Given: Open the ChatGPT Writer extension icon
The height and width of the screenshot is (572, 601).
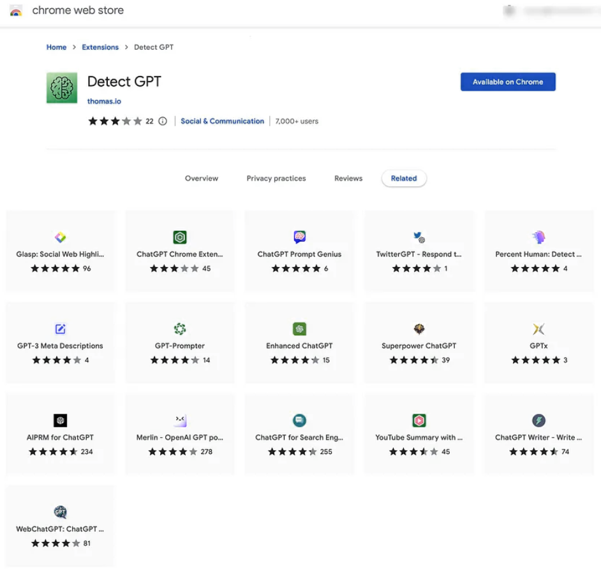Looking at the screenshot, I should tap(538, 420).
